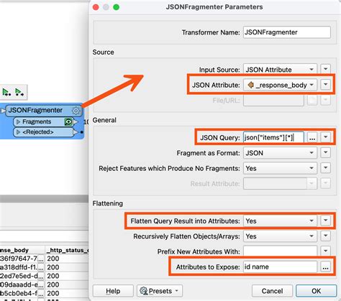
Task: Open Fragment as Format dropdown
Action: (x=280, y=153)
